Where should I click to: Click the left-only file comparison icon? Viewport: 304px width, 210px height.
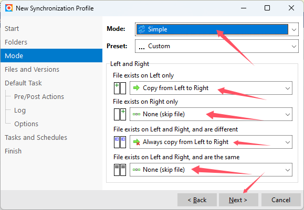(120, 88)
